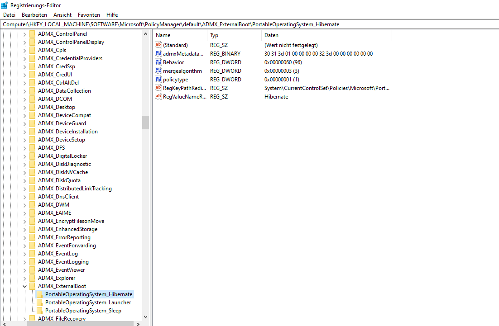Image resolution: width=499 pixels, height=326 pixels.
Task: Click the tree vertical scrollbar thumb
Action: tap(145, 123)
